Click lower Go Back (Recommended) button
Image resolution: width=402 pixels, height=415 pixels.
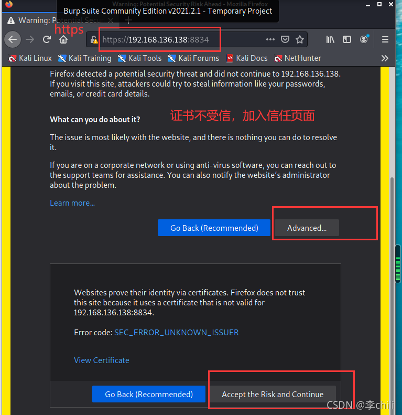click(149, 394)
